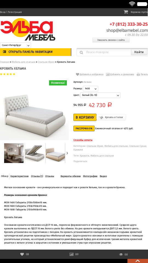Viewport: 148px width, 263px height.
Task: Open favorites heart icon in the bottom bar
Action: click(22, 254)
